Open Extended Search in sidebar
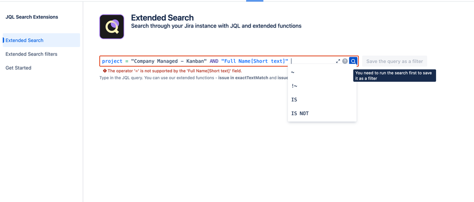Viewport: 474px width, 202px height. (x=41, y=40)
